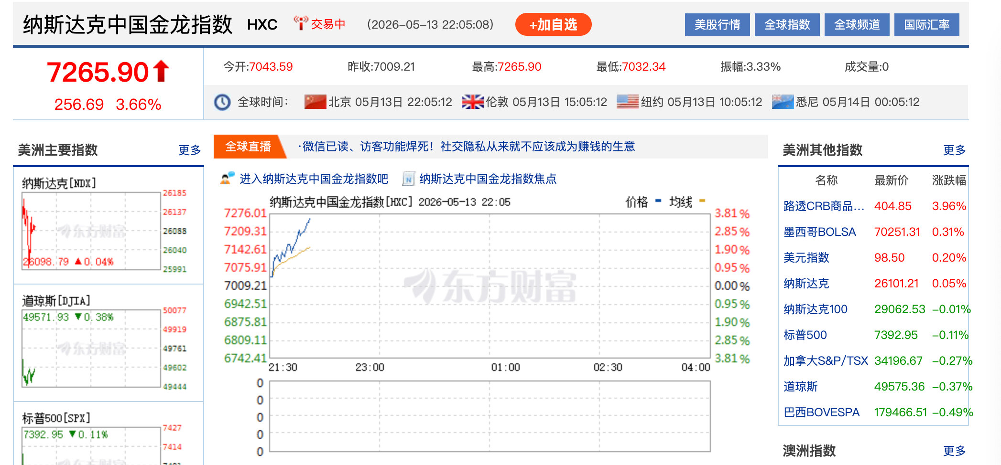Click 更多 beside 美洲主要指数
This screenshot has width=1001, height=465.
pos(189,150)
